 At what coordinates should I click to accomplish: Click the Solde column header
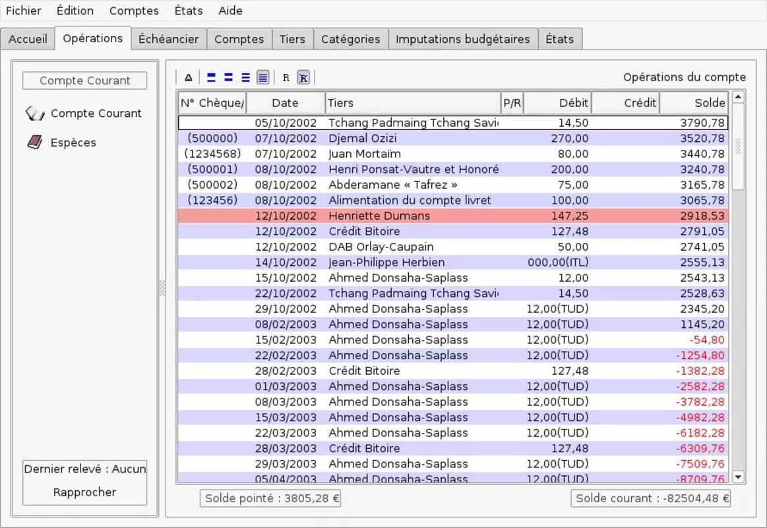click(x=694, y=103)
